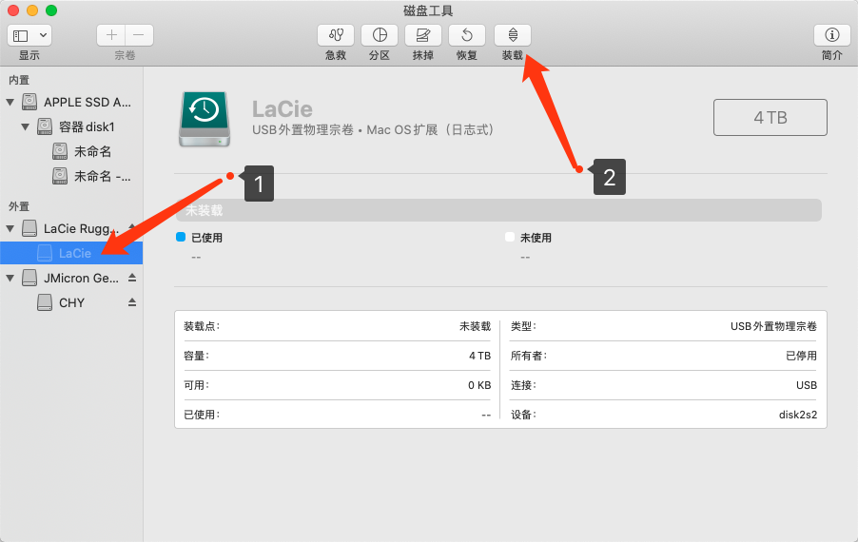Click the large Time Machine LaCie drive icon
The width and height of the screenshot is (858, 542).
click(205, 119)
